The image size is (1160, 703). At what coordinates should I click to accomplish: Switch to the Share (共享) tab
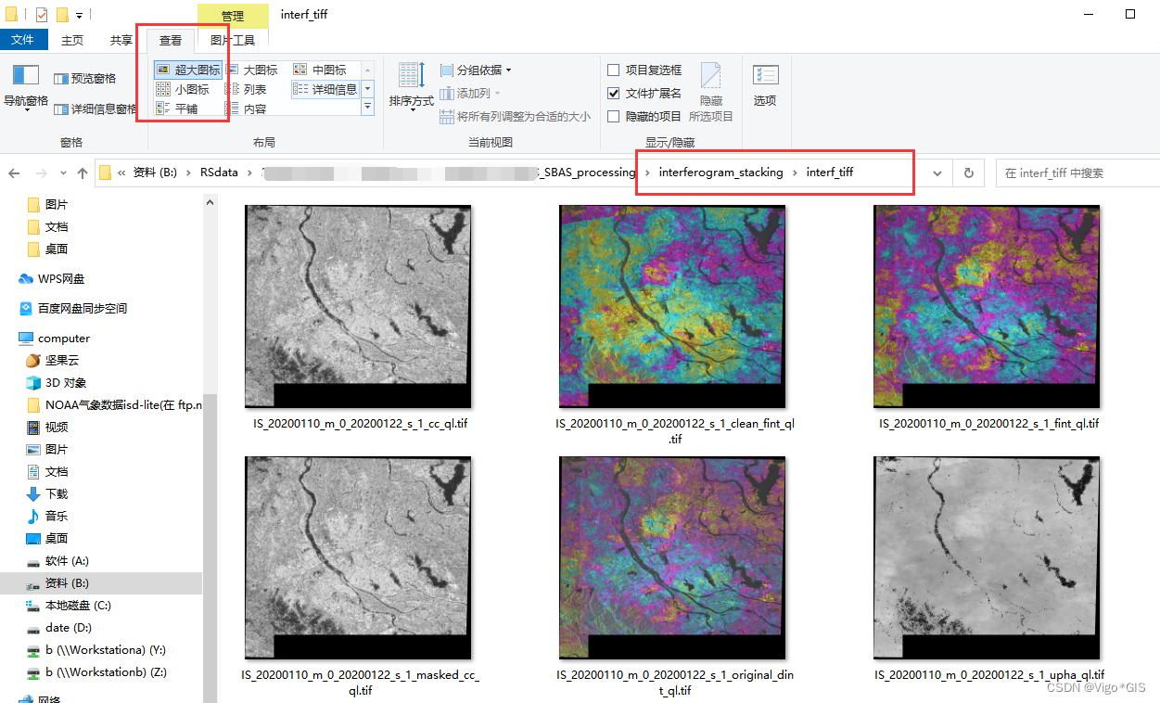[121, 40]
